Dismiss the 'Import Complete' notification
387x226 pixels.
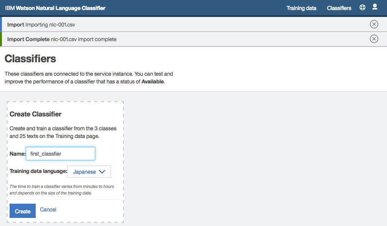tap(374, 39)
